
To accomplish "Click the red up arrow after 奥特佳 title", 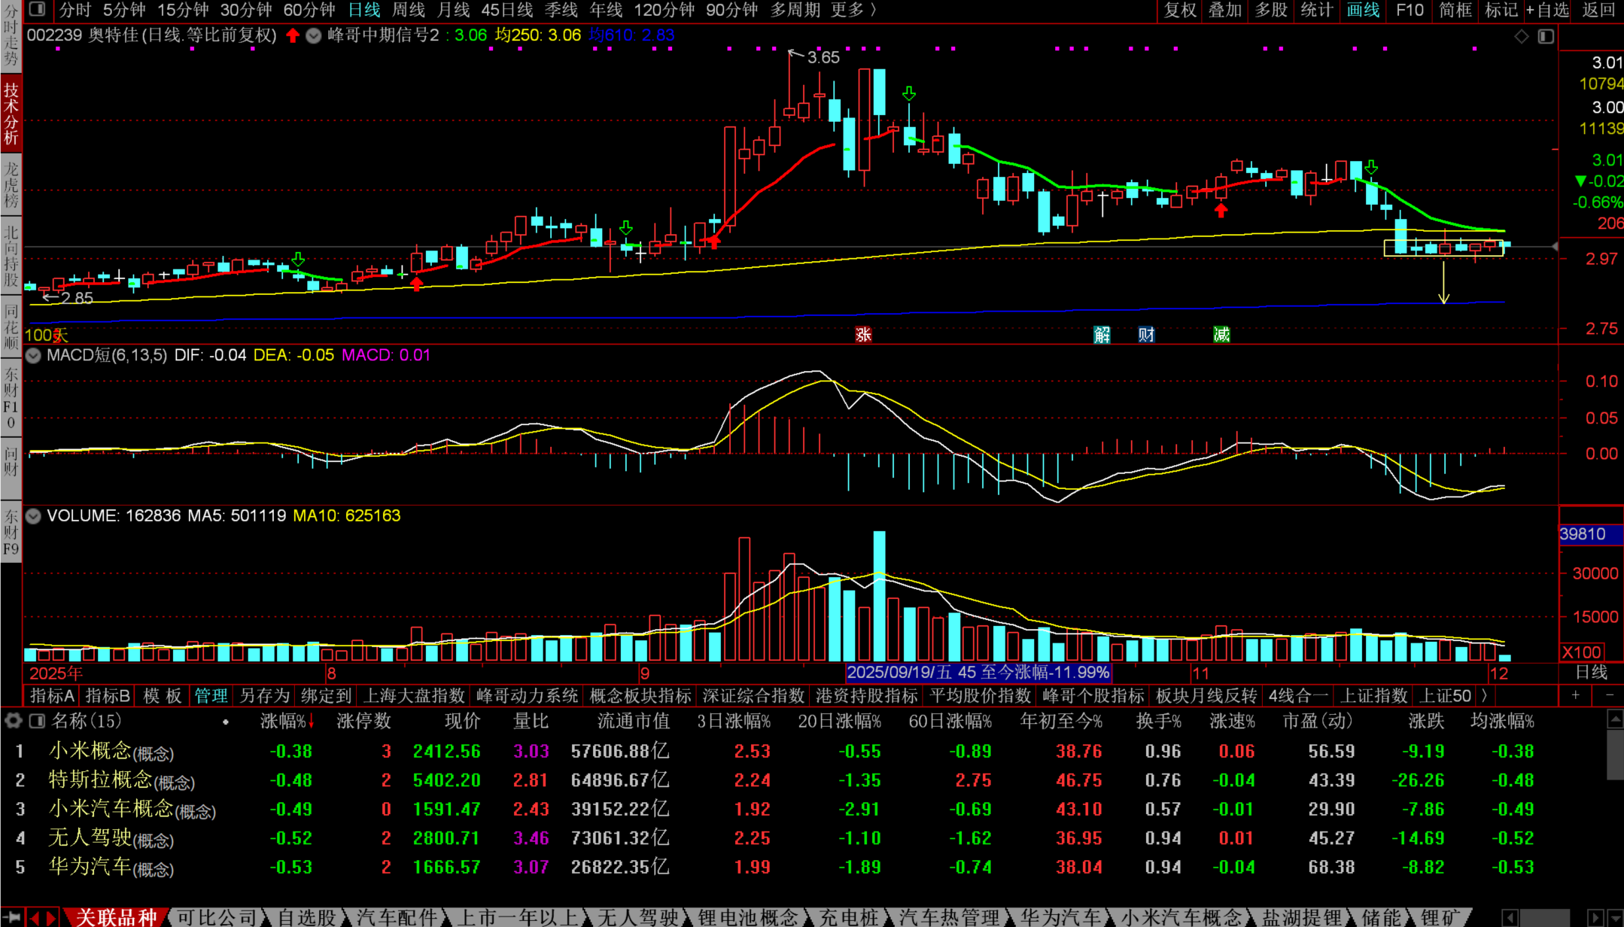I will [293, 35].
